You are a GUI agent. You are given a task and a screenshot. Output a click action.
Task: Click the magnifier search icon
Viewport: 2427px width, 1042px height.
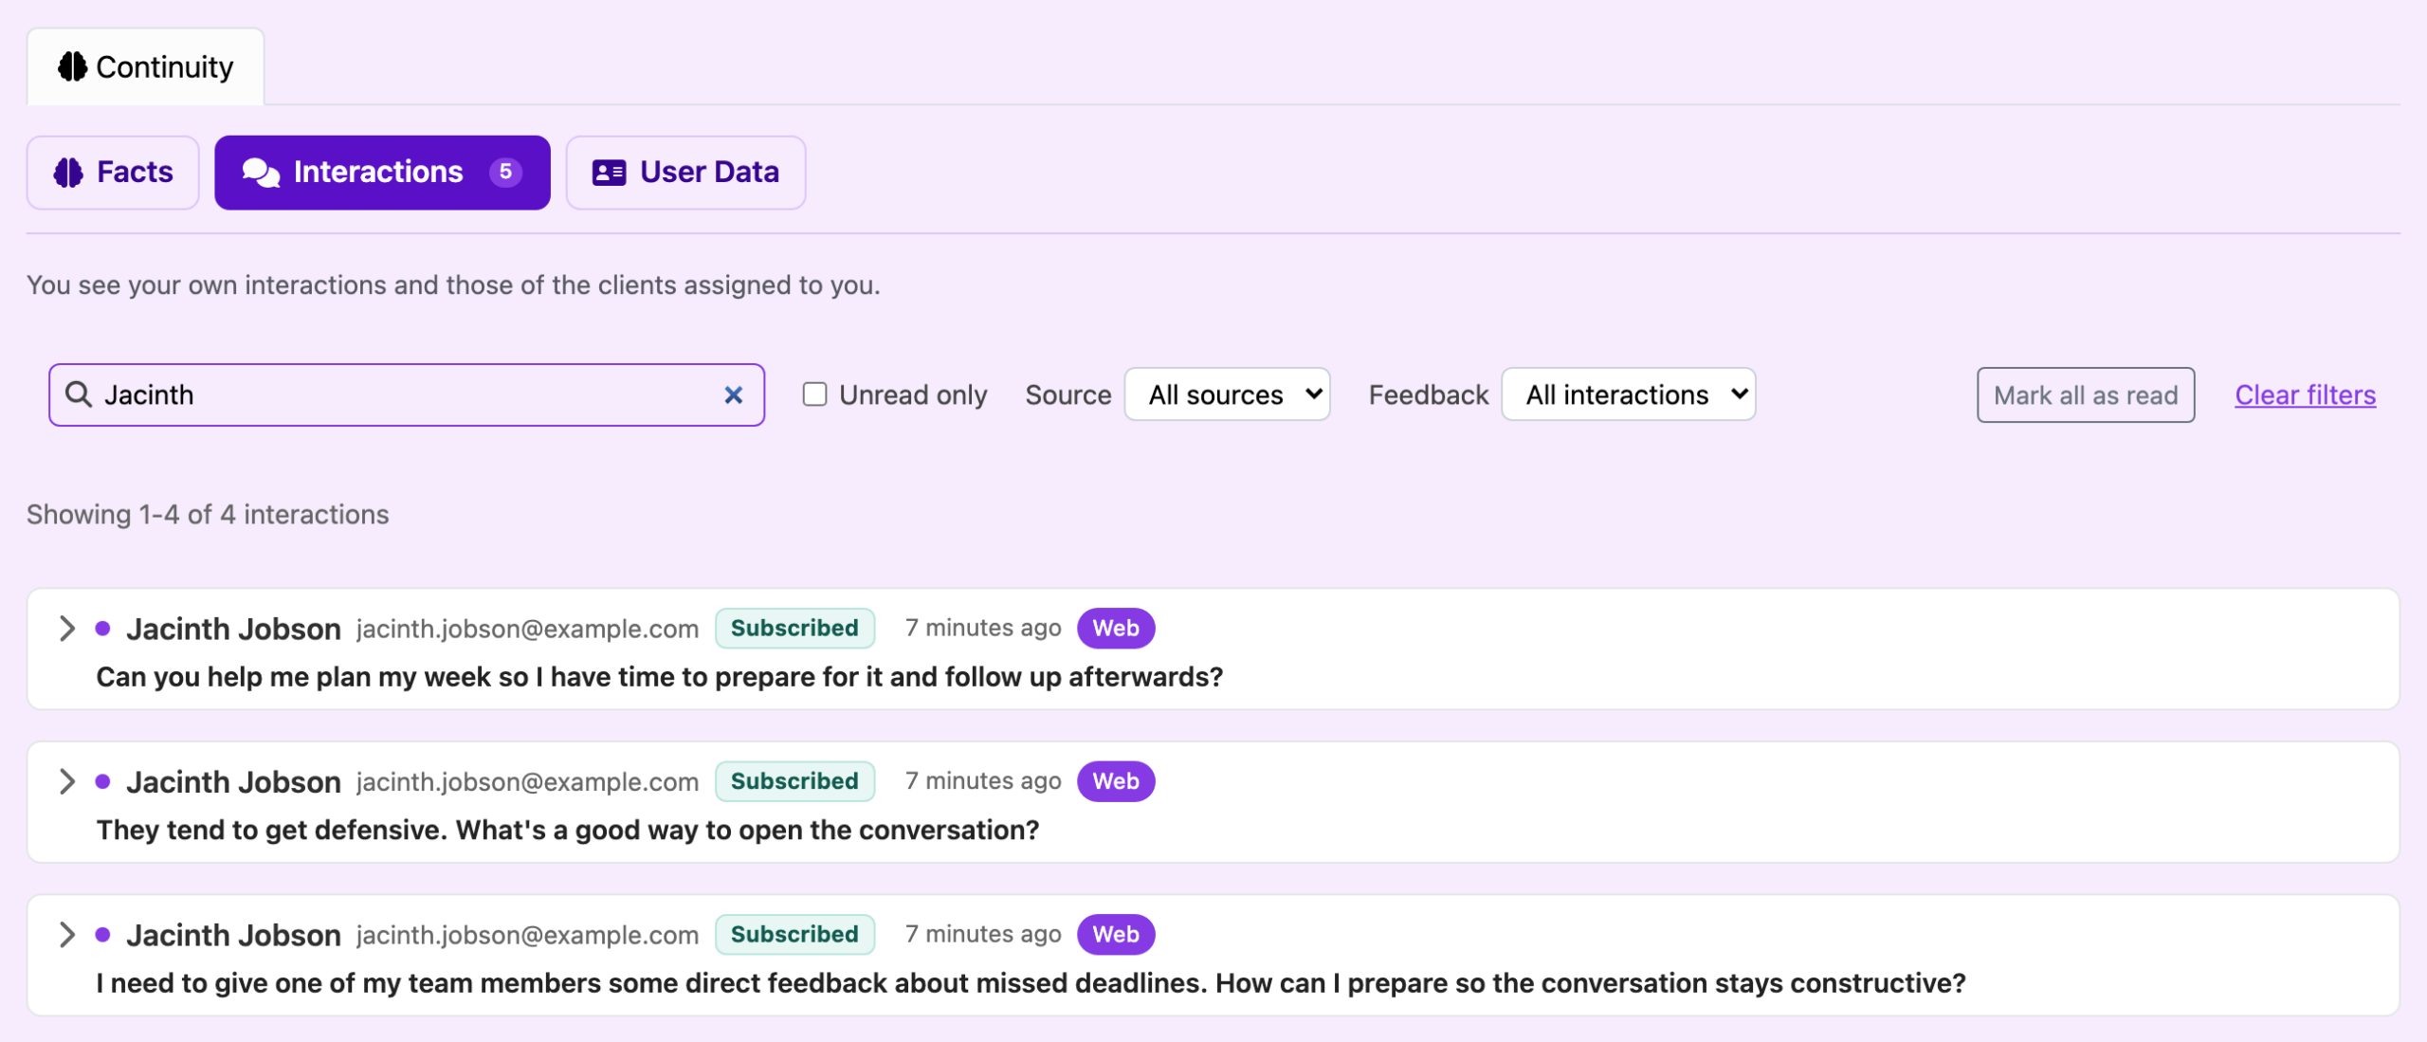79,394
